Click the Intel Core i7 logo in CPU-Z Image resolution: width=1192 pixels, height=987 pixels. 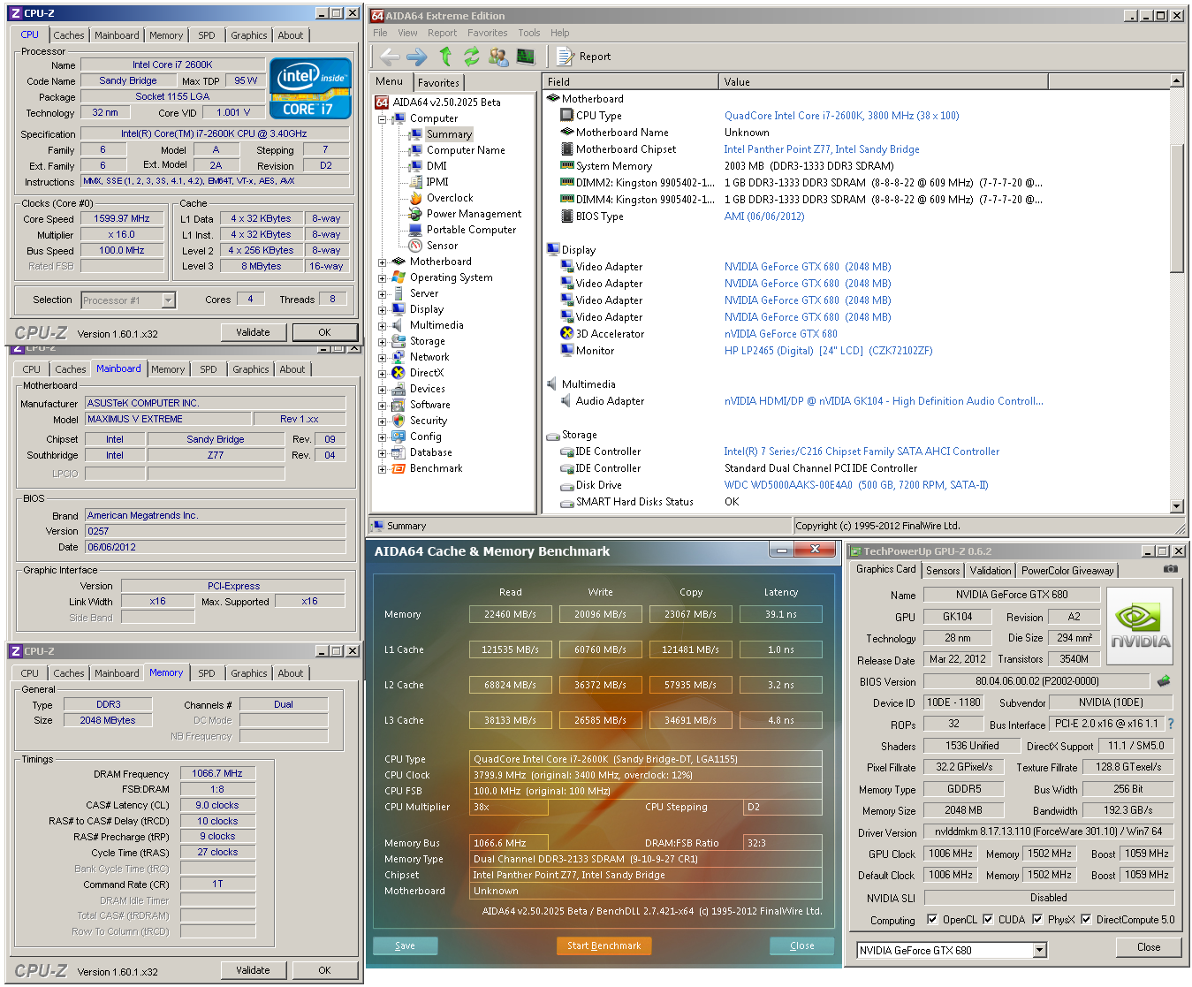pos(311,87)
